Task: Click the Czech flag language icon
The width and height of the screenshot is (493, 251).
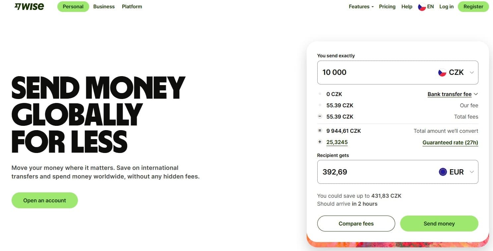Action: 422,7
